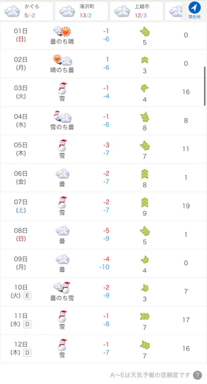Click the 10日 cloudy-then-snow icon
This screenshot has height=384, width=207.
point(62,288)
